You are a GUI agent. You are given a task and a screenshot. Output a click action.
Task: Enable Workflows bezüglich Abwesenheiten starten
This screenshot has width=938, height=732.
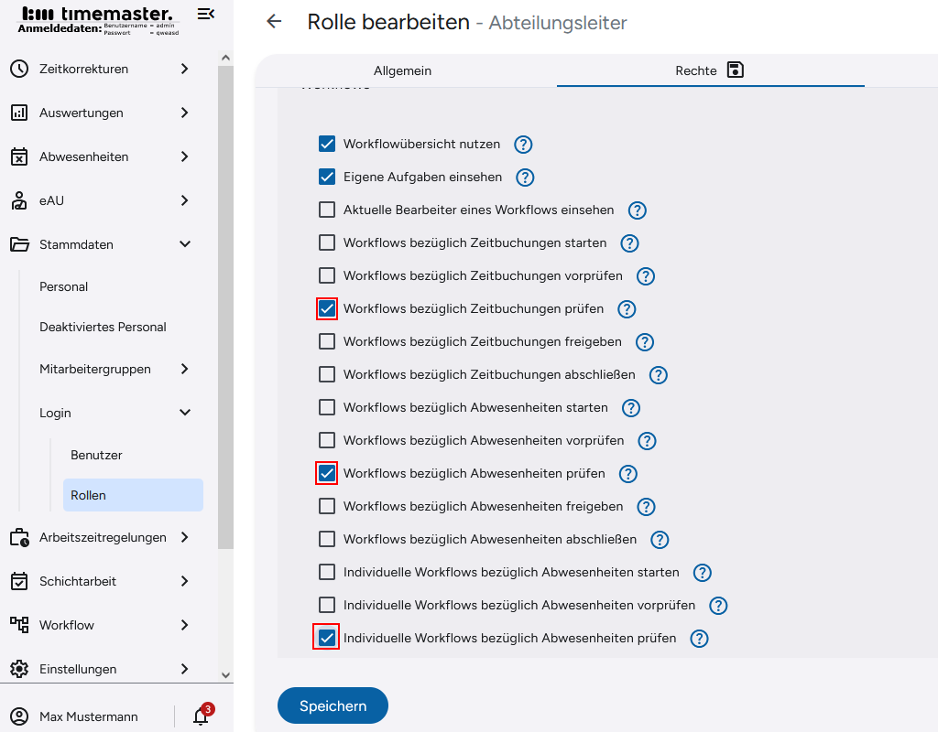[x=327, y=407]
